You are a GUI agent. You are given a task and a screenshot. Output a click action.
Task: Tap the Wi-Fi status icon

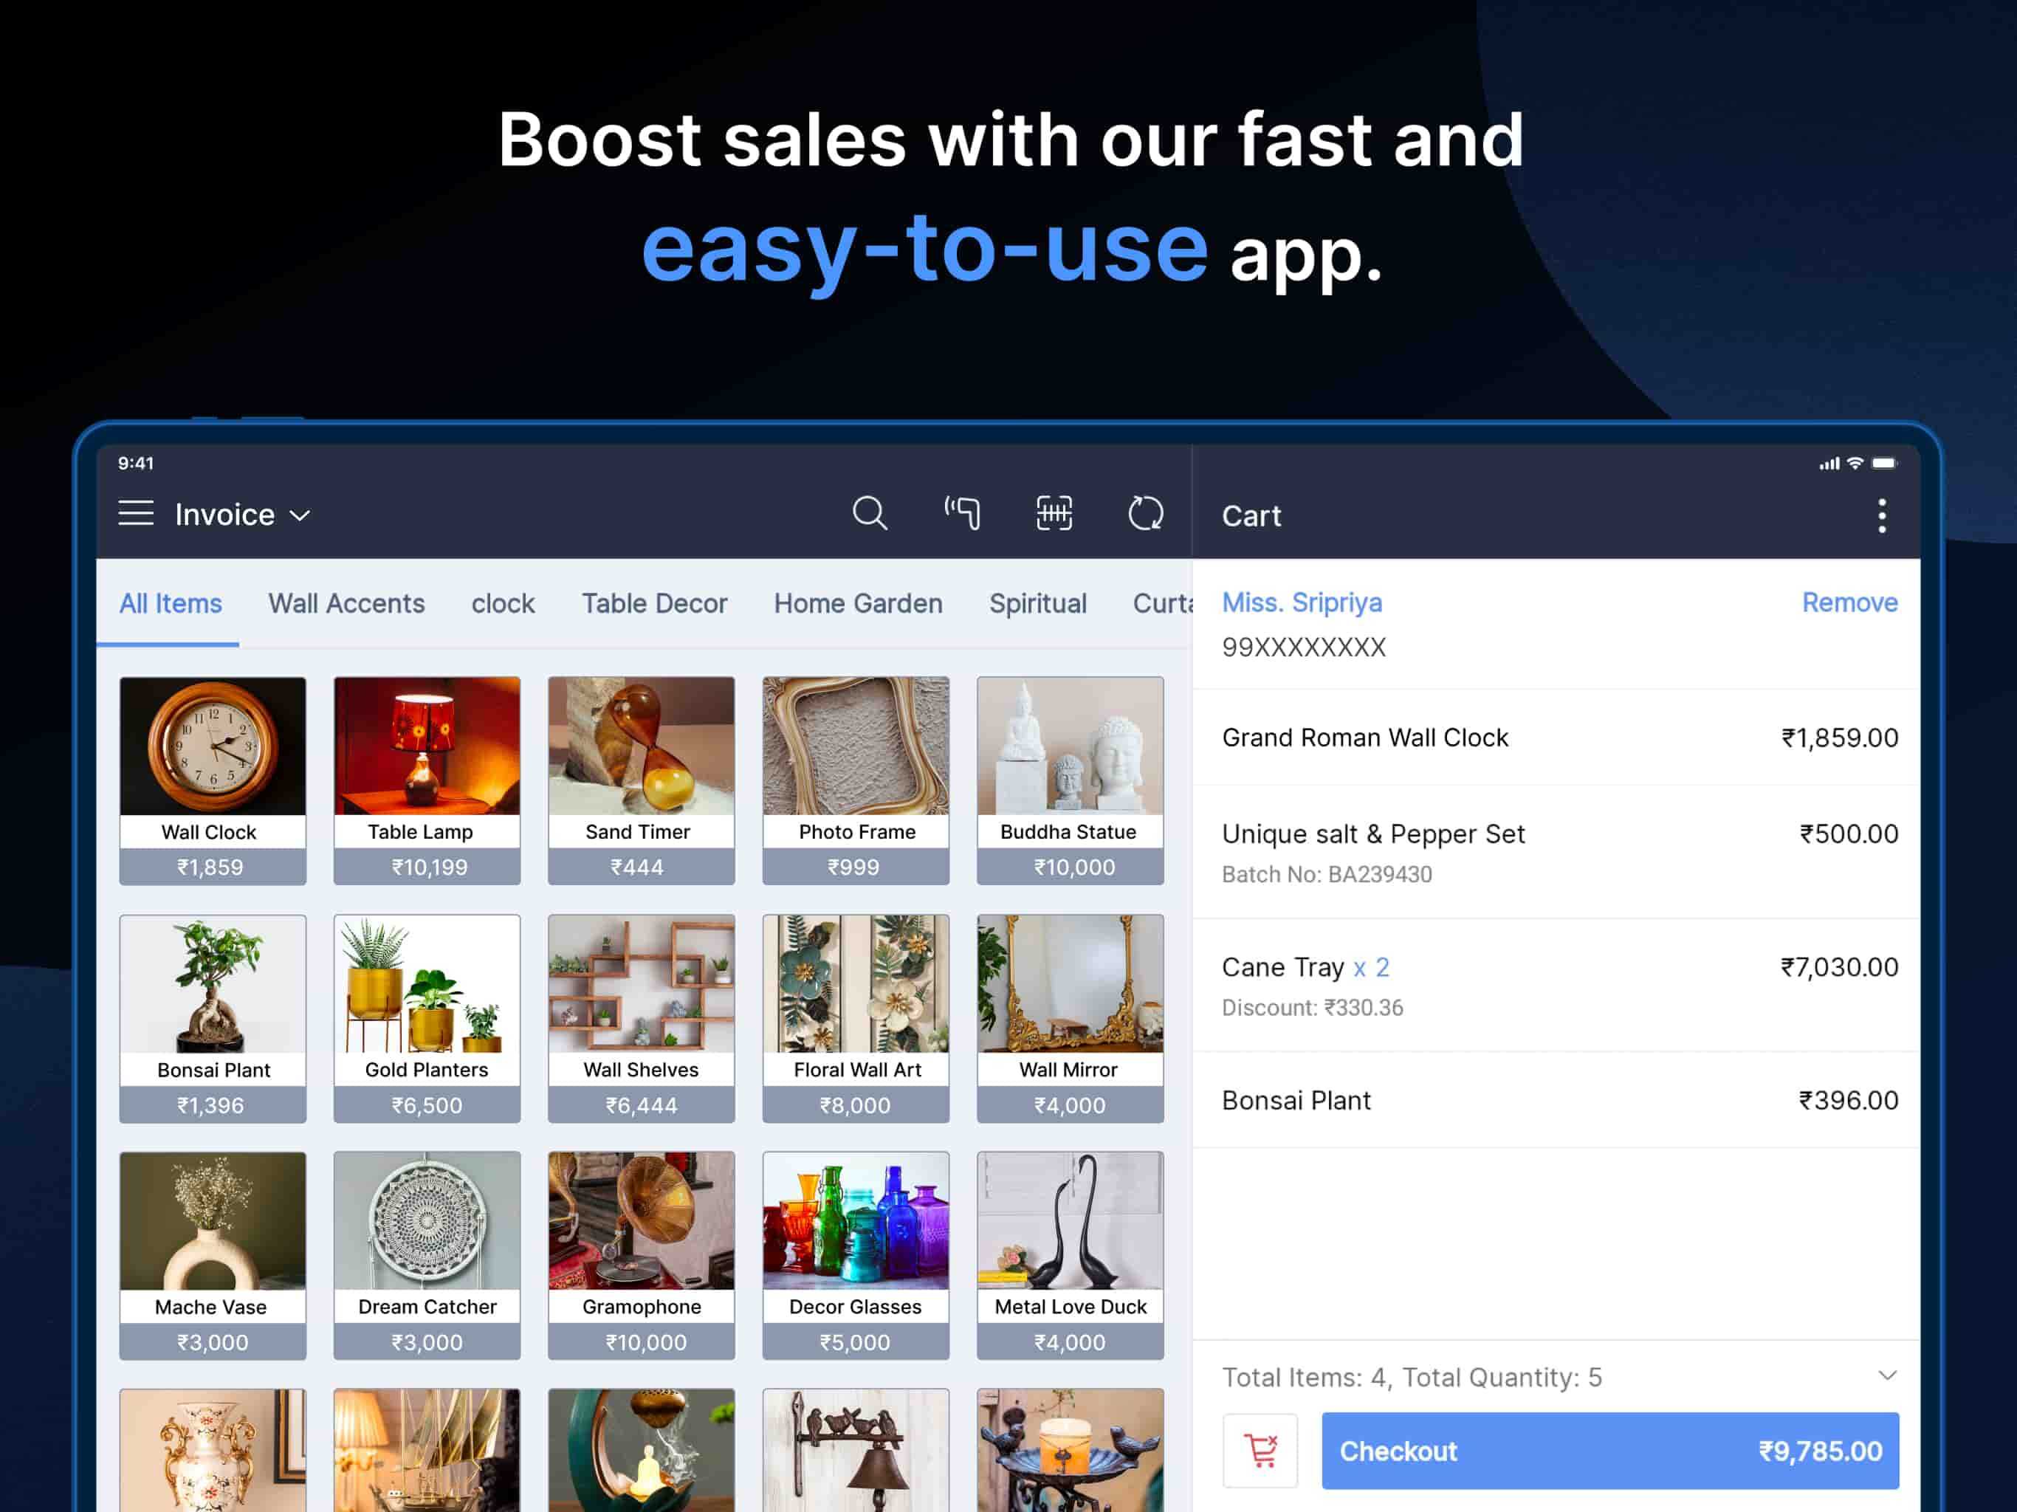pos(1855,463)
